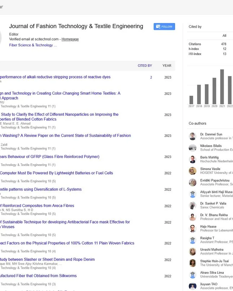The image size is (233, 291).
Task: Open Reinforced Composites from Areca Fibres article
Action: point(37,206)
